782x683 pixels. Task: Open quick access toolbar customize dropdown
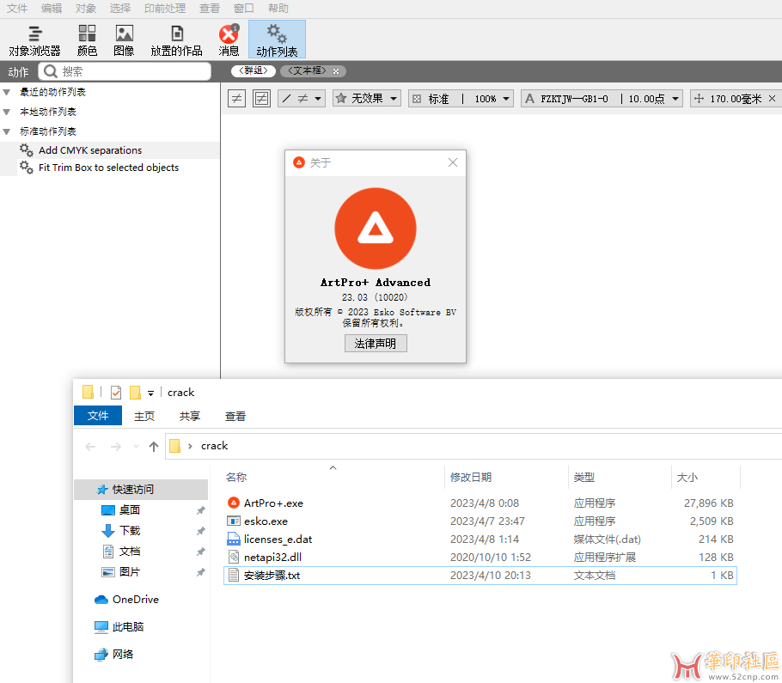(x=150, y=393)
